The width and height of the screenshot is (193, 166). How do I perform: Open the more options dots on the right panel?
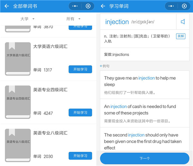171,6
